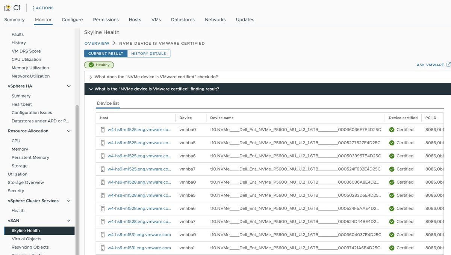Open the Summary tab
The width and height of the screenshot is (451, 255).
pos(14,20)
